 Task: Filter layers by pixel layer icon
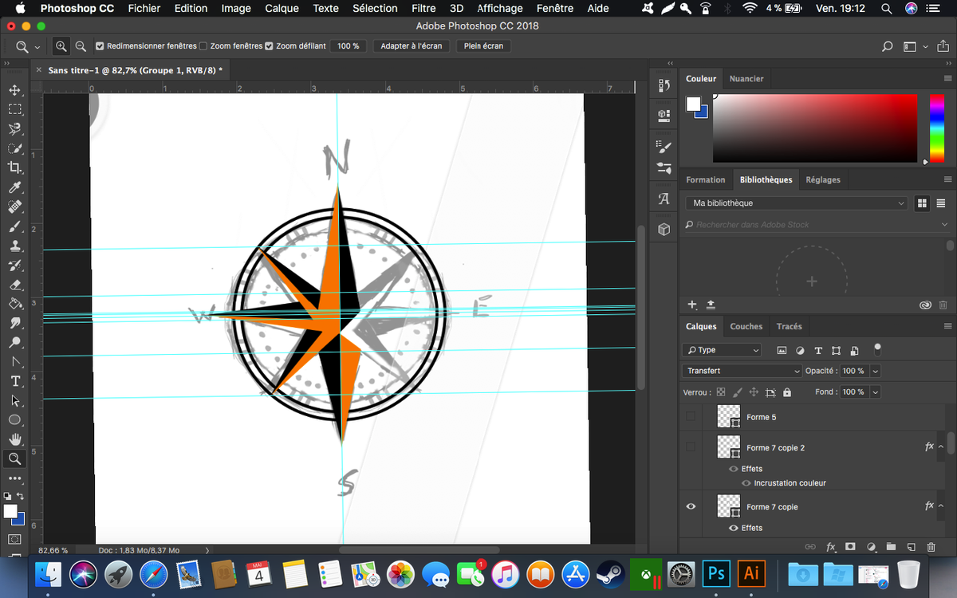[782, 350]
